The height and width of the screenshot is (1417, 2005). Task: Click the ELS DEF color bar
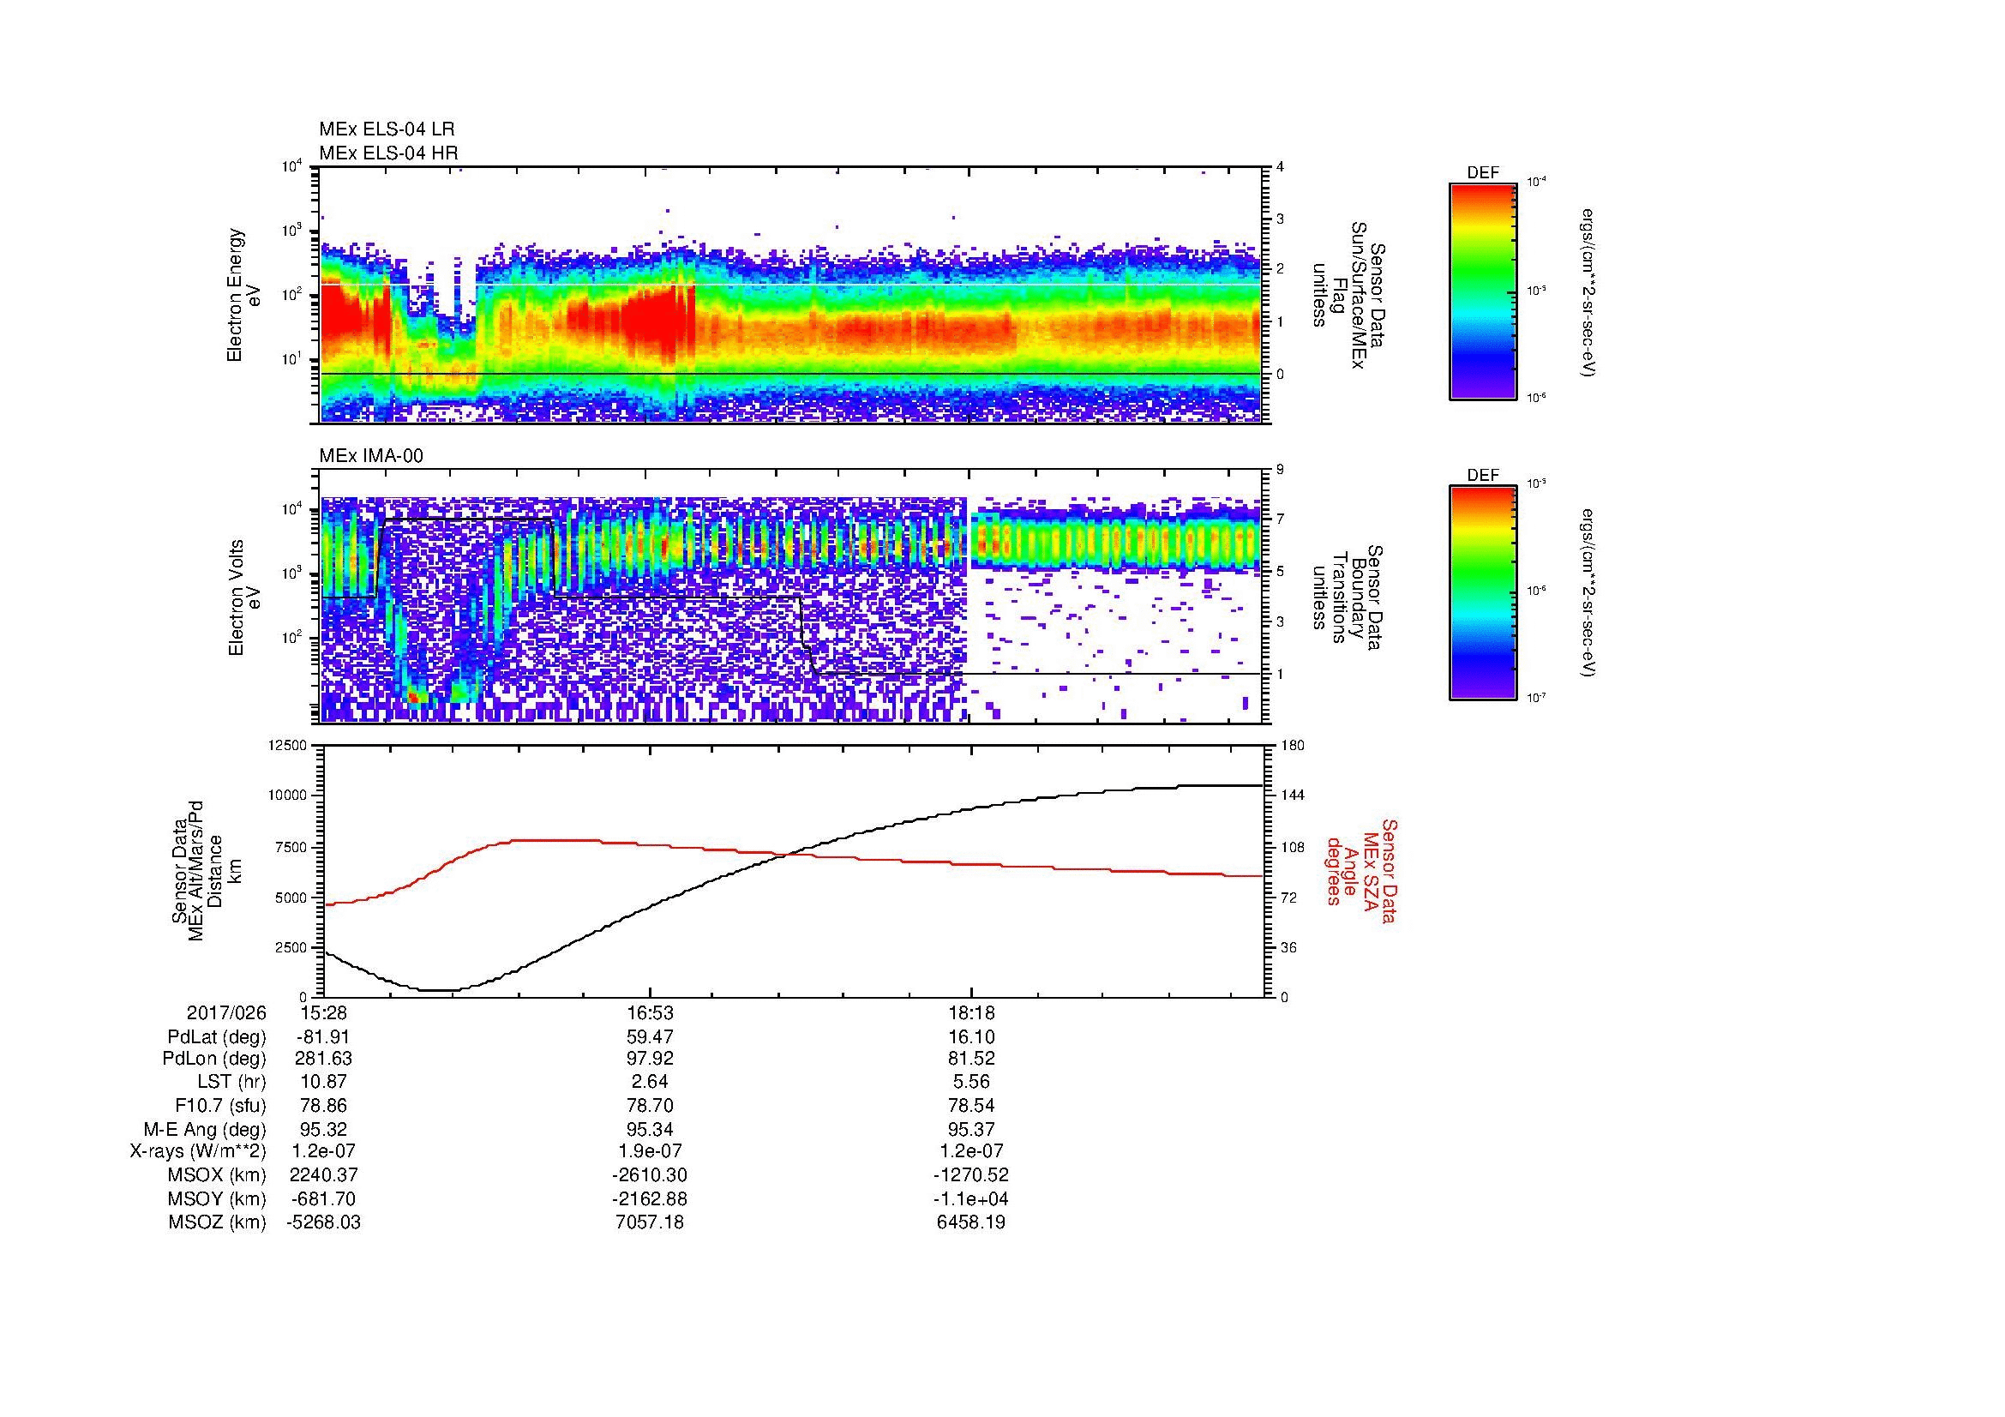[x=1482, y=291]
